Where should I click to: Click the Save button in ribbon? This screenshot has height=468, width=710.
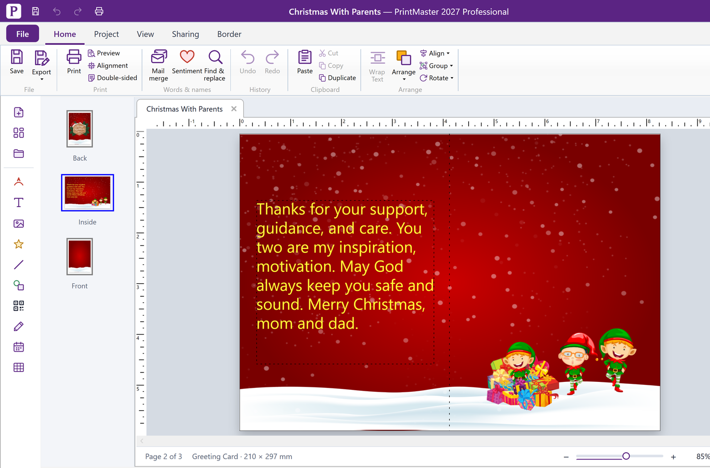tap(17, 62)
